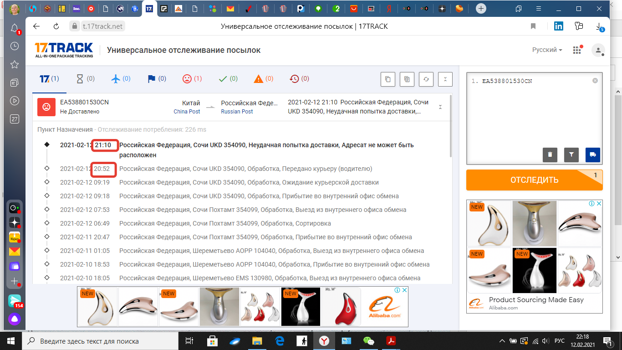
Task: Click the trash delete numbers button
Action: (x=550, y=155)
